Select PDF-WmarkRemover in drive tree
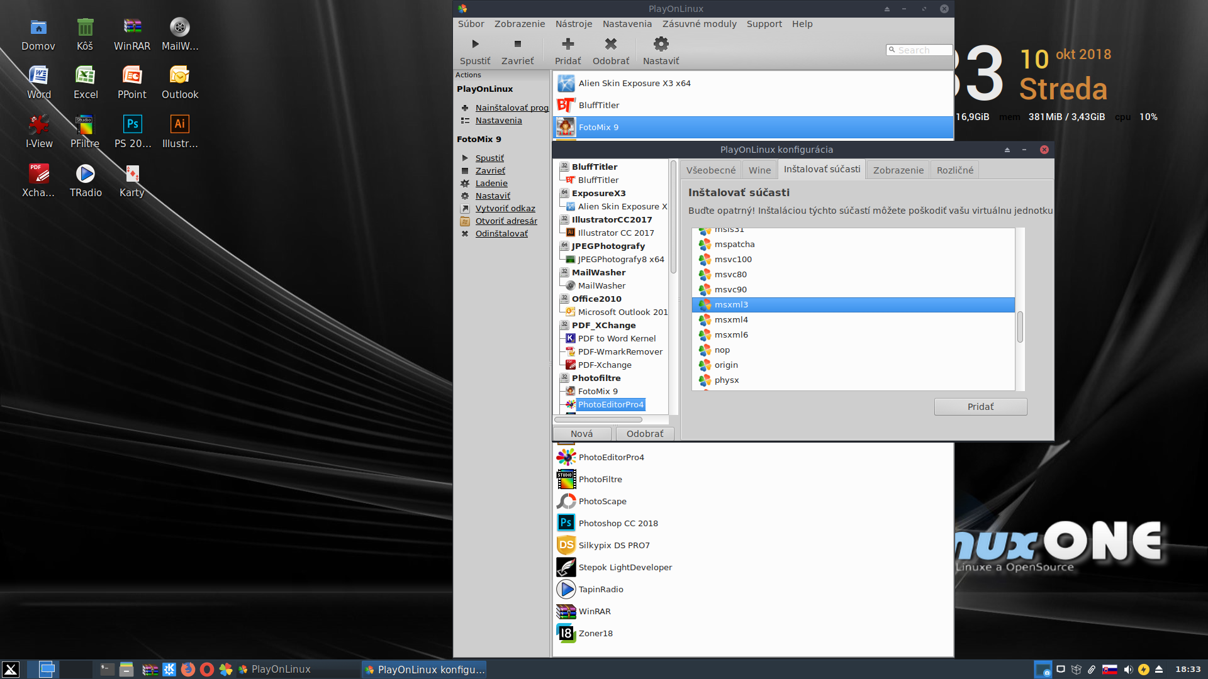 pyautogui.click(x=620, y=352)
